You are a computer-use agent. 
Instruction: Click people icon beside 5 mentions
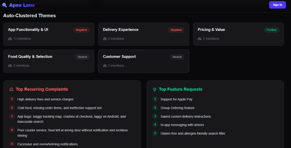[105, 39]
